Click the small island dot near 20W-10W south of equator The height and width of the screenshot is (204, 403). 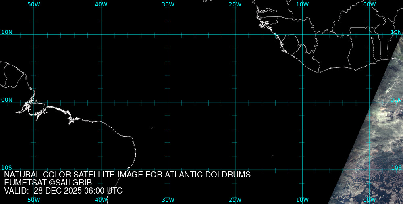click(273, 156)
